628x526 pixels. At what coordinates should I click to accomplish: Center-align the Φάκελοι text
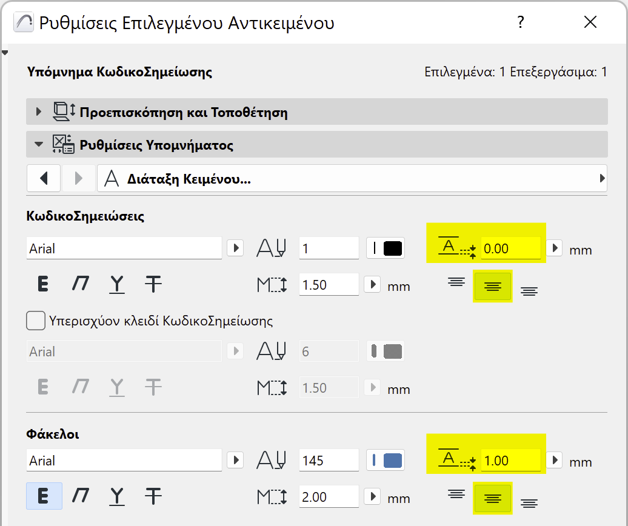(x=492, y=498)
